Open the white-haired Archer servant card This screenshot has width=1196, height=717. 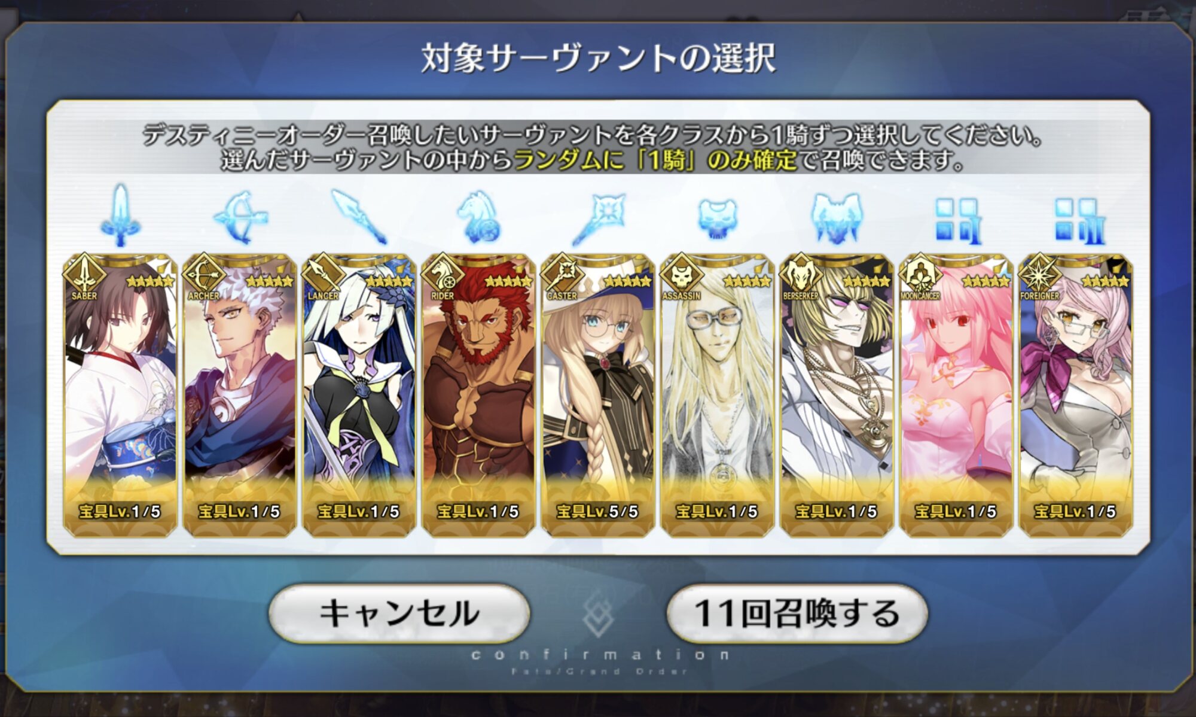[x=240, y=394]
